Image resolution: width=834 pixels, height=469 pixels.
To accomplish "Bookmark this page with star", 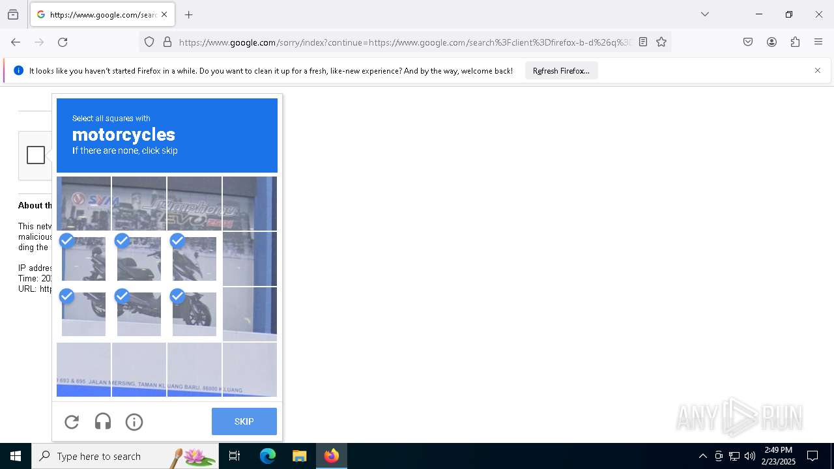I will [x=661, y=42].
